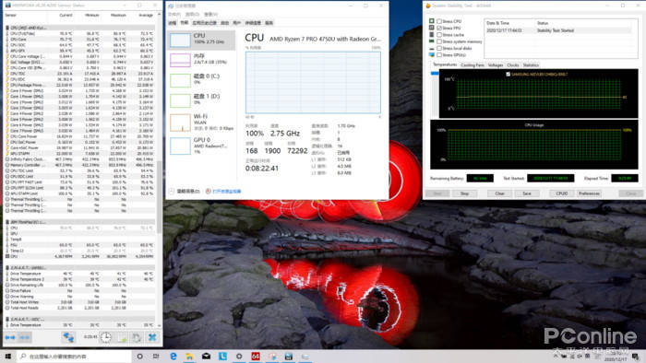Enable Stress system memory checkbox
Viewport: 646px width, 363px height.
click(439, 41)
